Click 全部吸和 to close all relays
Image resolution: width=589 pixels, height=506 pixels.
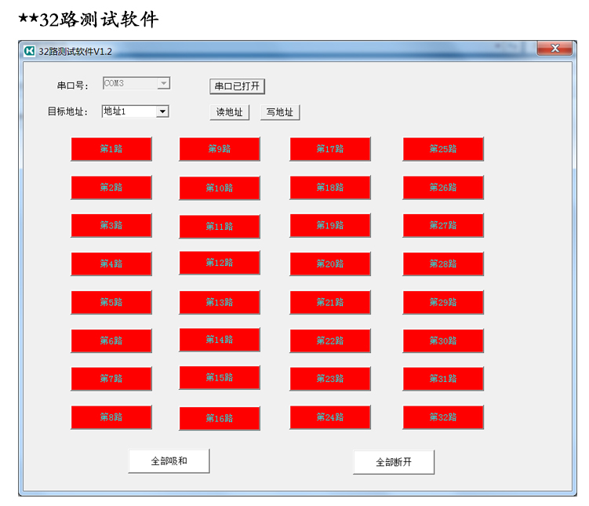(x=169, y=461)
